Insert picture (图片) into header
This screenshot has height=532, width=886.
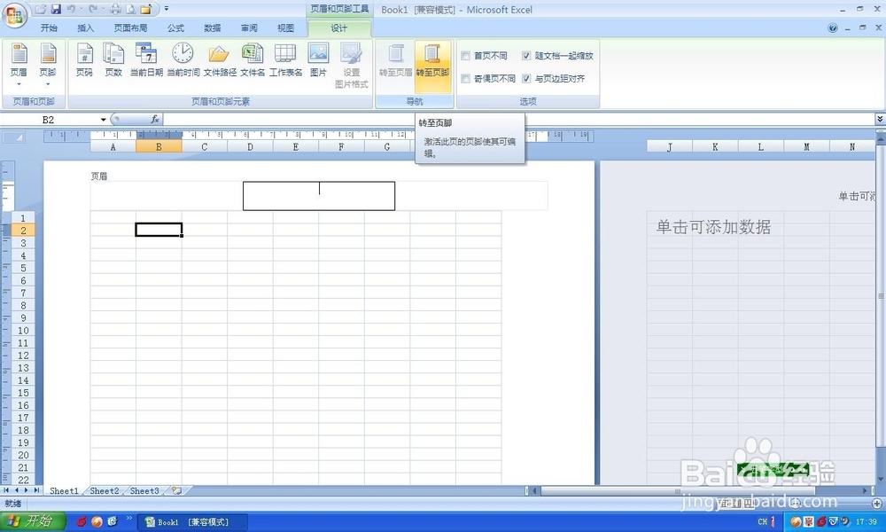(318, 60)
